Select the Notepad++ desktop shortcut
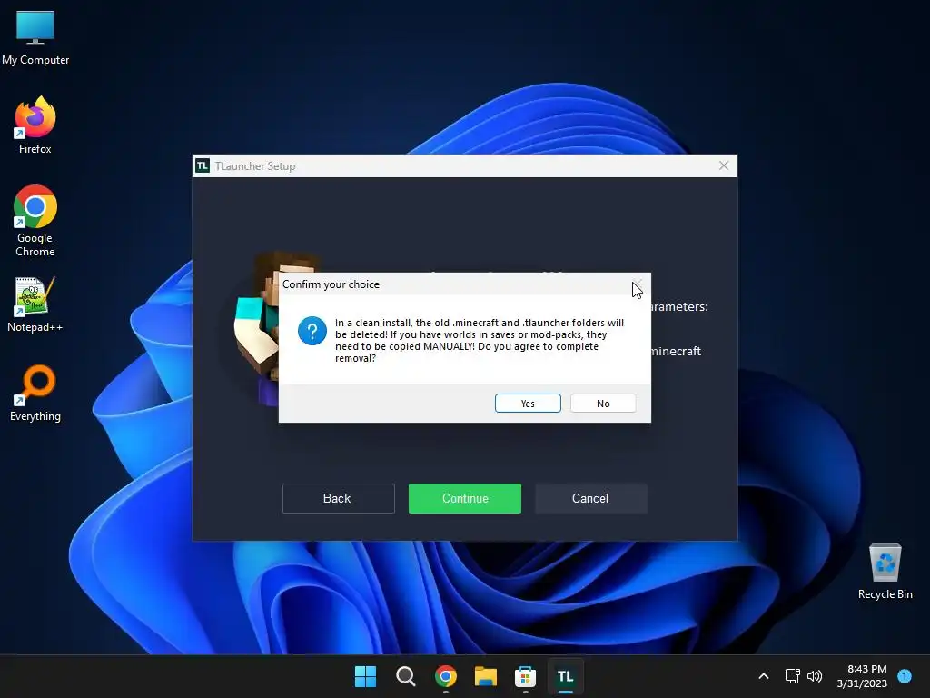Viewport: 930px width, 698px height. 35,304
